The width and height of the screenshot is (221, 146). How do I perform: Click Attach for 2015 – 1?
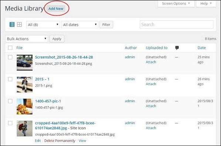pos(151,84)
